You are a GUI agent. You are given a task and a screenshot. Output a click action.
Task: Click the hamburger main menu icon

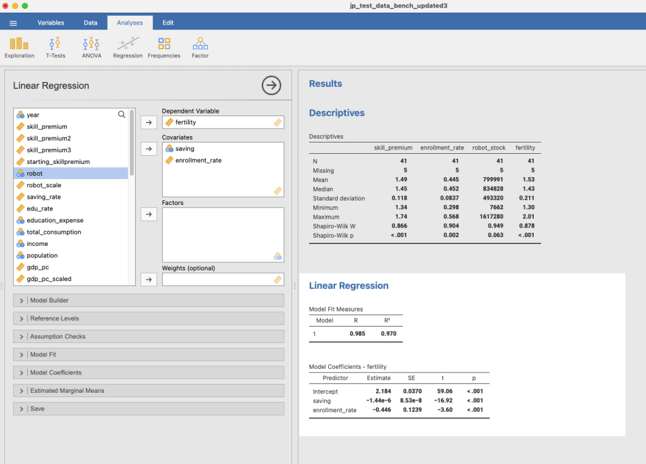click(x=13, y=23)
